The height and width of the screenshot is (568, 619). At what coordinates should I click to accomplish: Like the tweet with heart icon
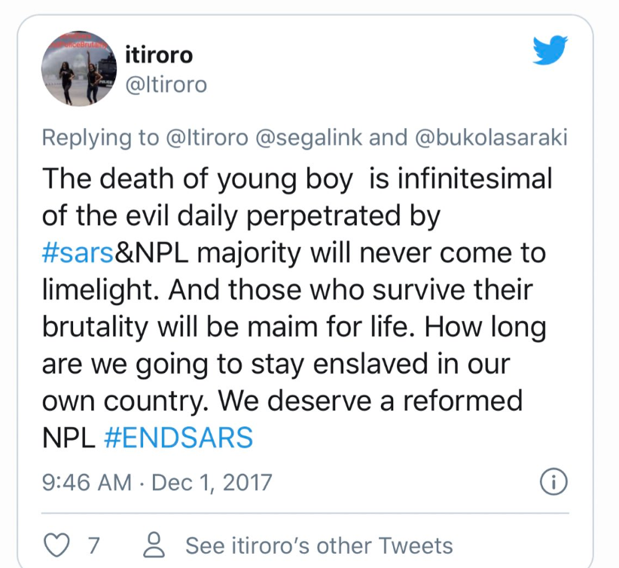coord(56,545)
